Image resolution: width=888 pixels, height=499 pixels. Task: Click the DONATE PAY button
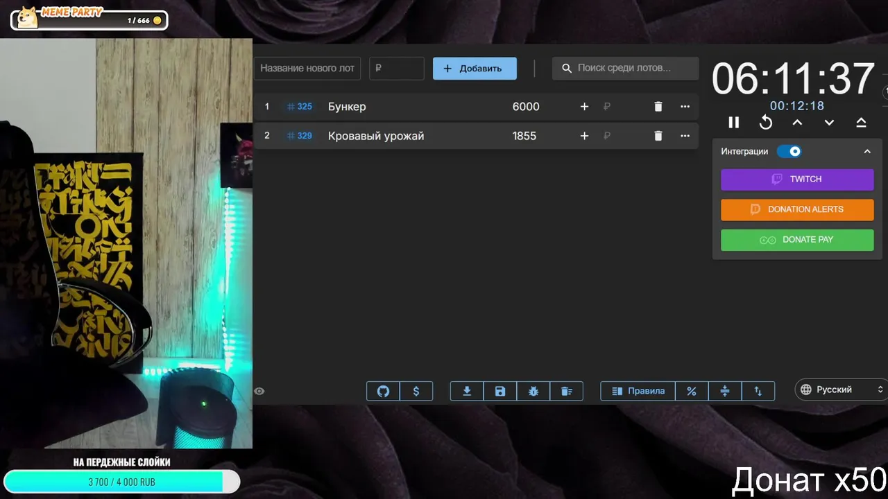click(x=797, y=240)
